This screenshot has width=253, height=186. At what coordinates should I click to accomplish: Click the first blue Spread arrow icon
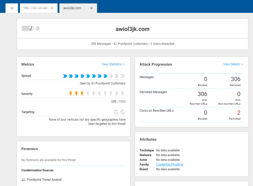point(65,76)
